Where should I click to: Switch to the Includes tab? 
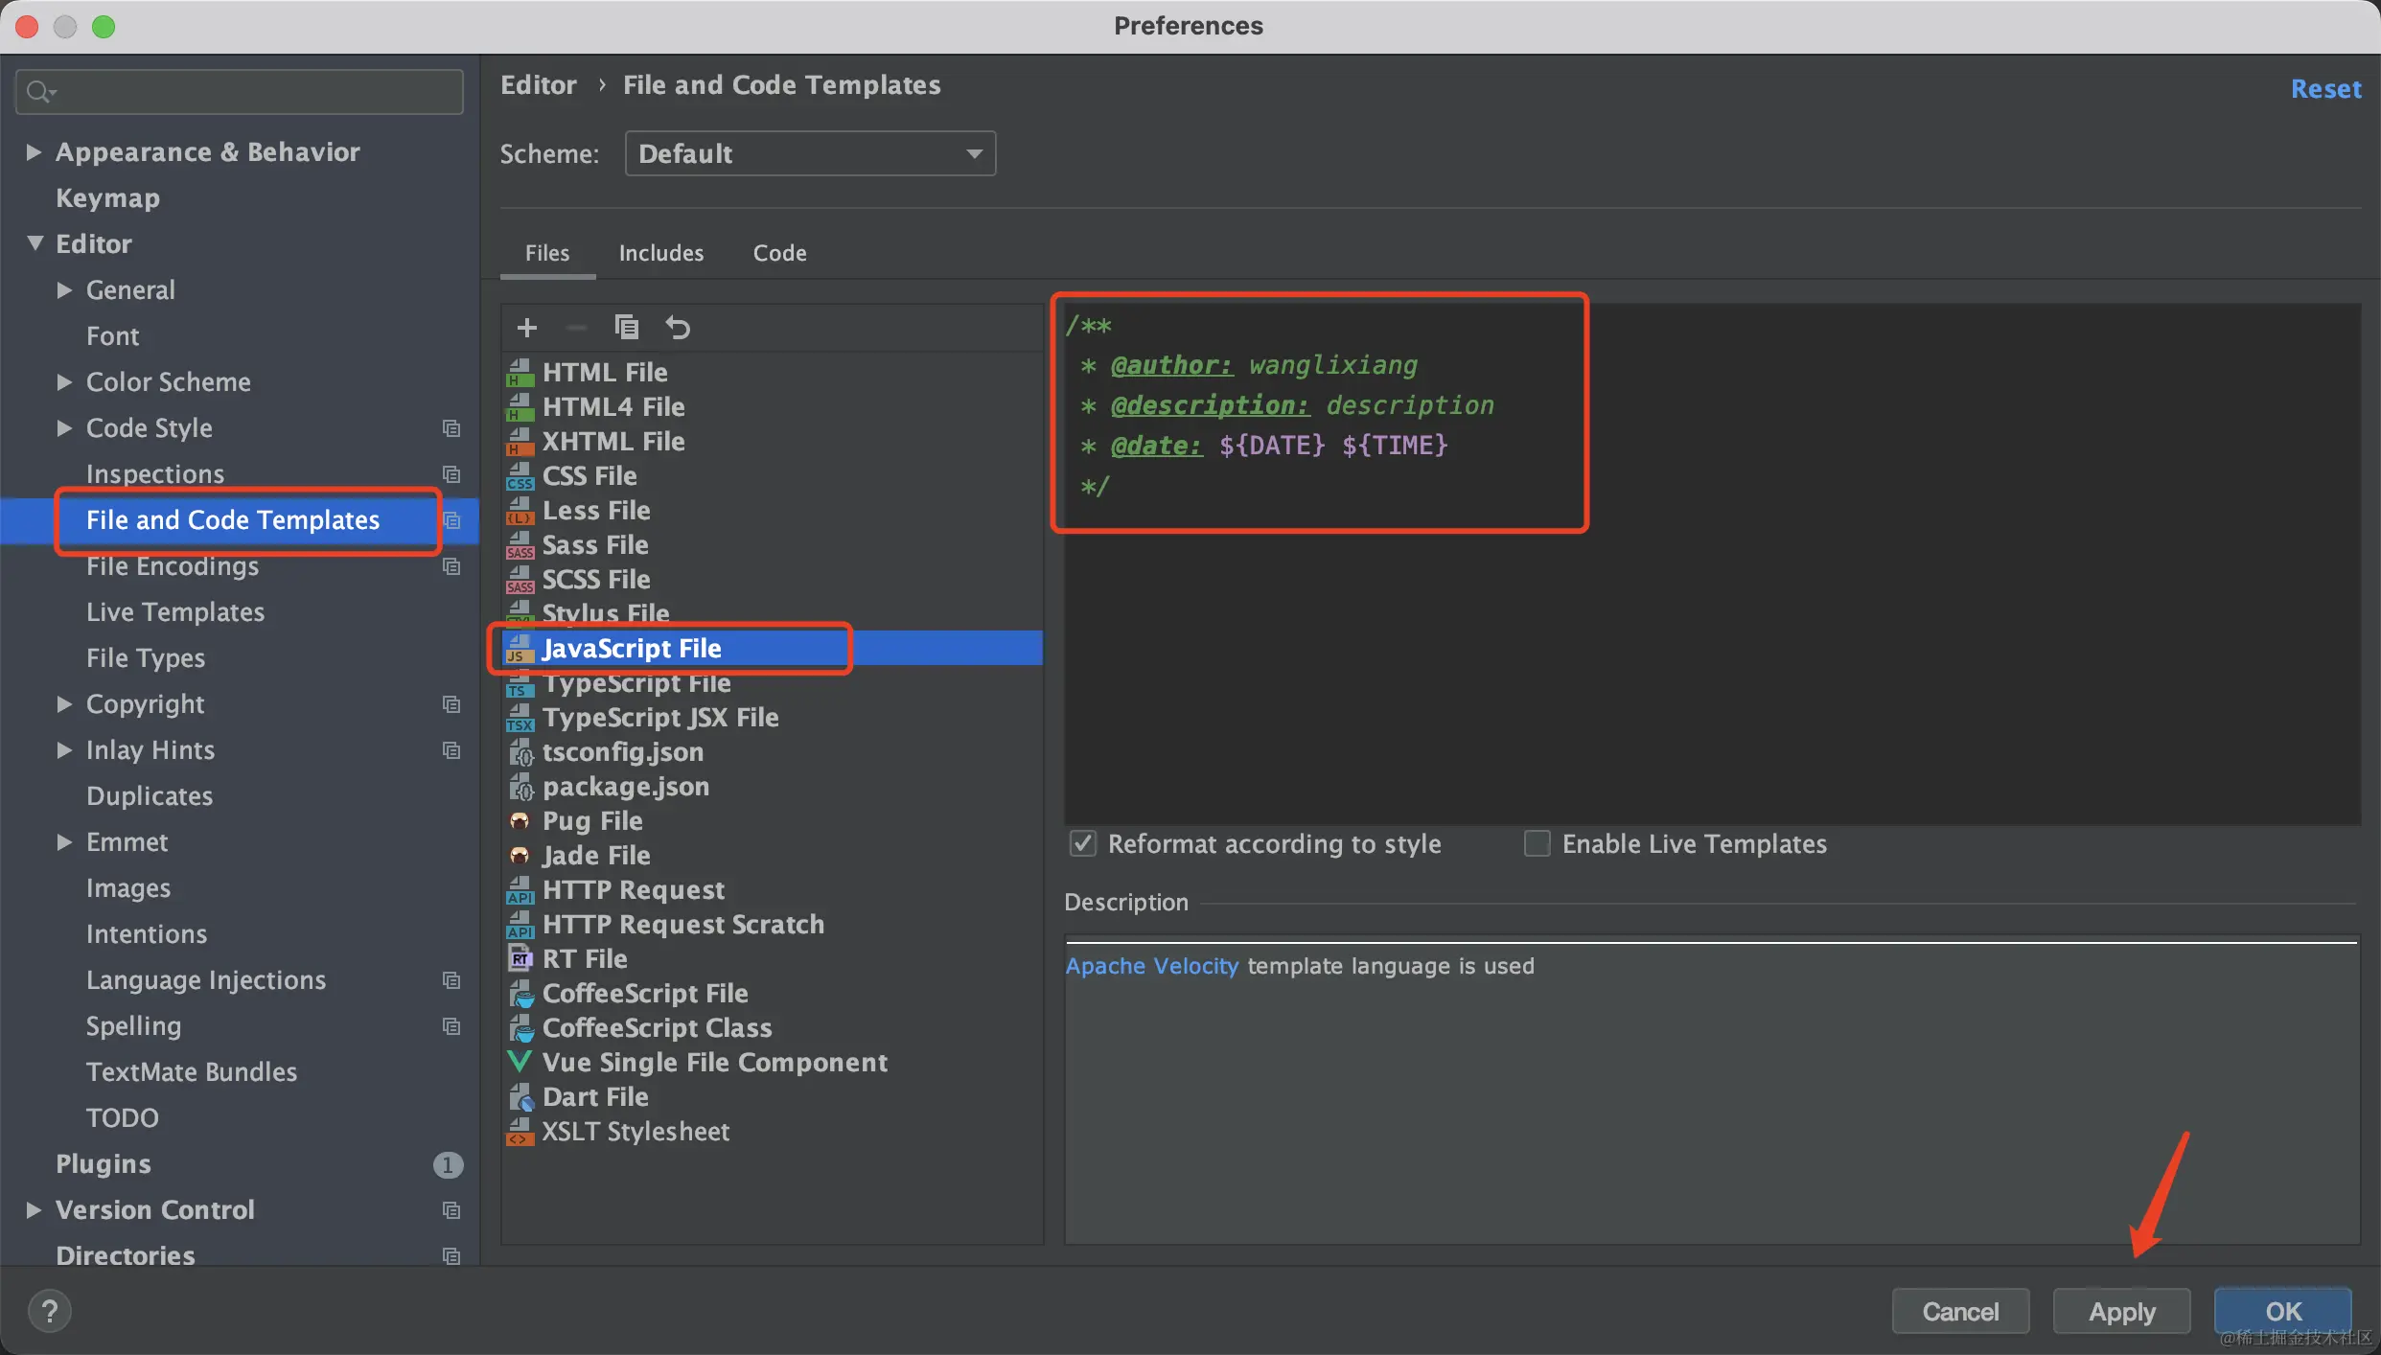[660, 253]
